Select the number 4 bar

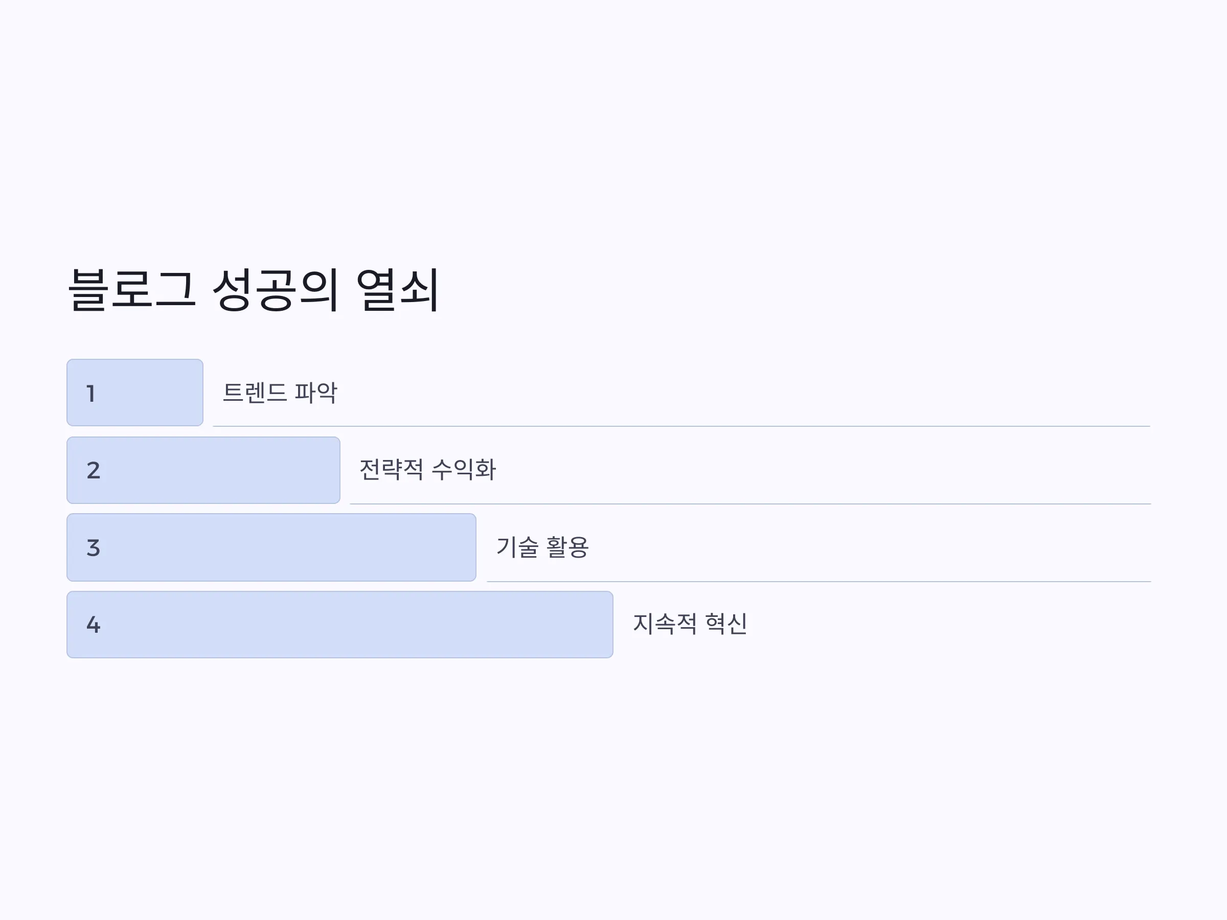click(340, 625)
